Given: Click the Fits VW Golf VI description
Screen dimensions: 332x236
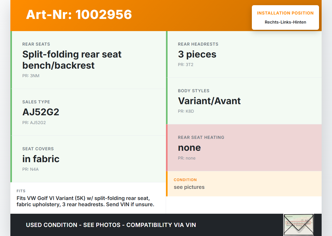Looking at the screenshot, I should [86, 201].
